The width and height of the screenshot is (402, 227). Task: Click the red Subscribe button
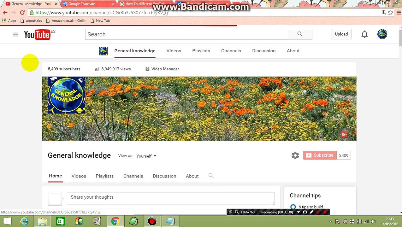point(320,155)
